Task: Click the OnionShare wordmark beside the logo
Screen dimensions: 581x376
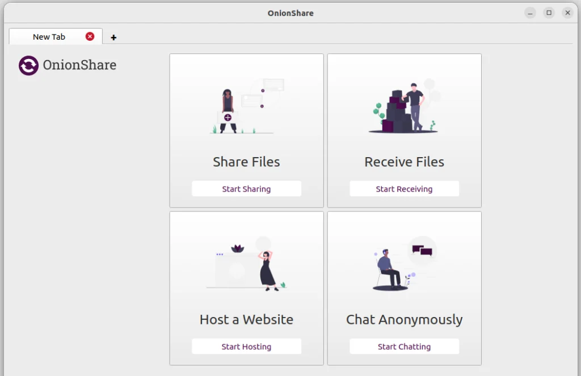Action: click(79, 65)
